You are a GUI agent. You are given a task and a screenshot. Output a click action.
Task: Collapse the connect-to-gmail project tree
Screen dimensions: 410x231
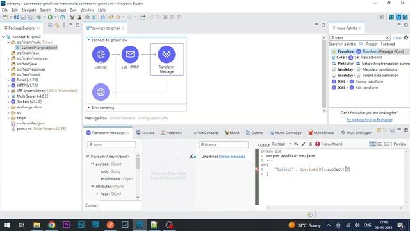click(x=3, y=37)
